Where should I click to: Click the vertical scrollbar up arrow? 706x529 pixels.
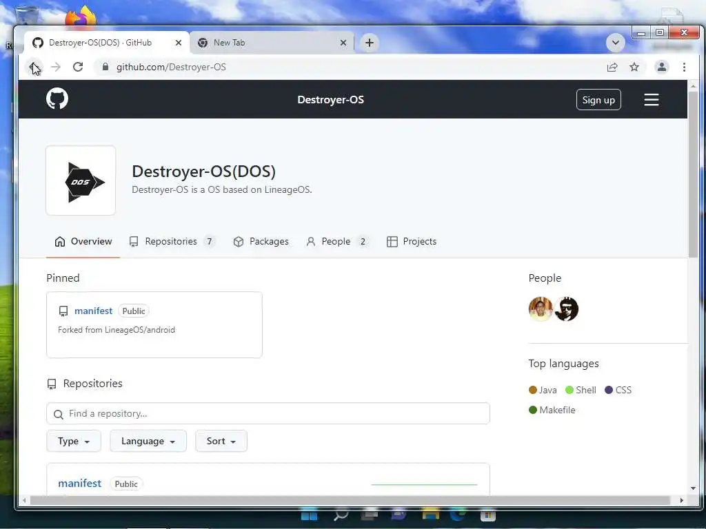[693, 86]
